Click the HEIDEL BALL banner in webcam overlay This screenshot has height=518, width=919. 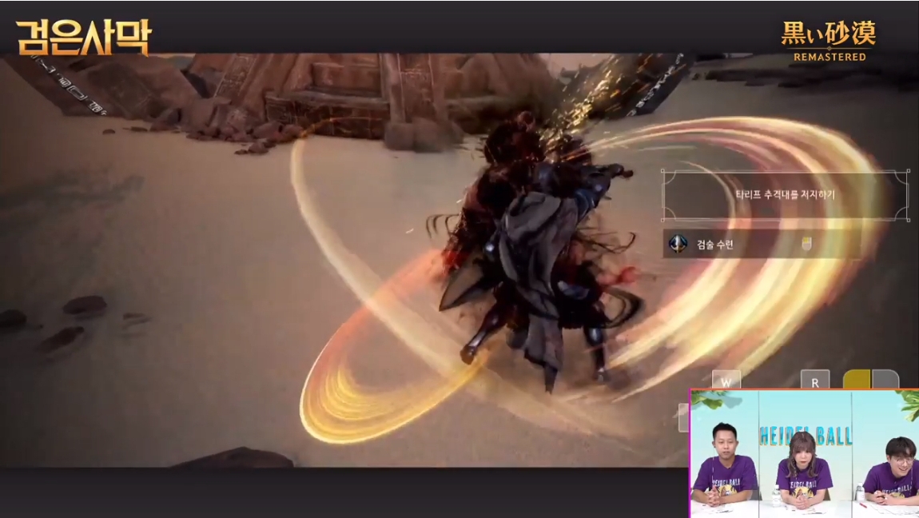pyautogui.click(x=806, y=436)
